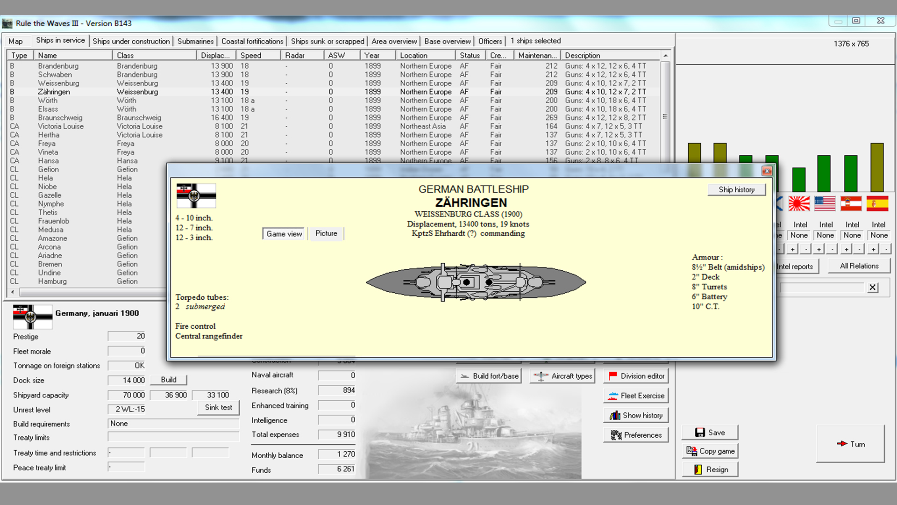This screenshot has width=897, height=505.
Task: Advance the game with the Turn button
Action: tap(850, 444)
